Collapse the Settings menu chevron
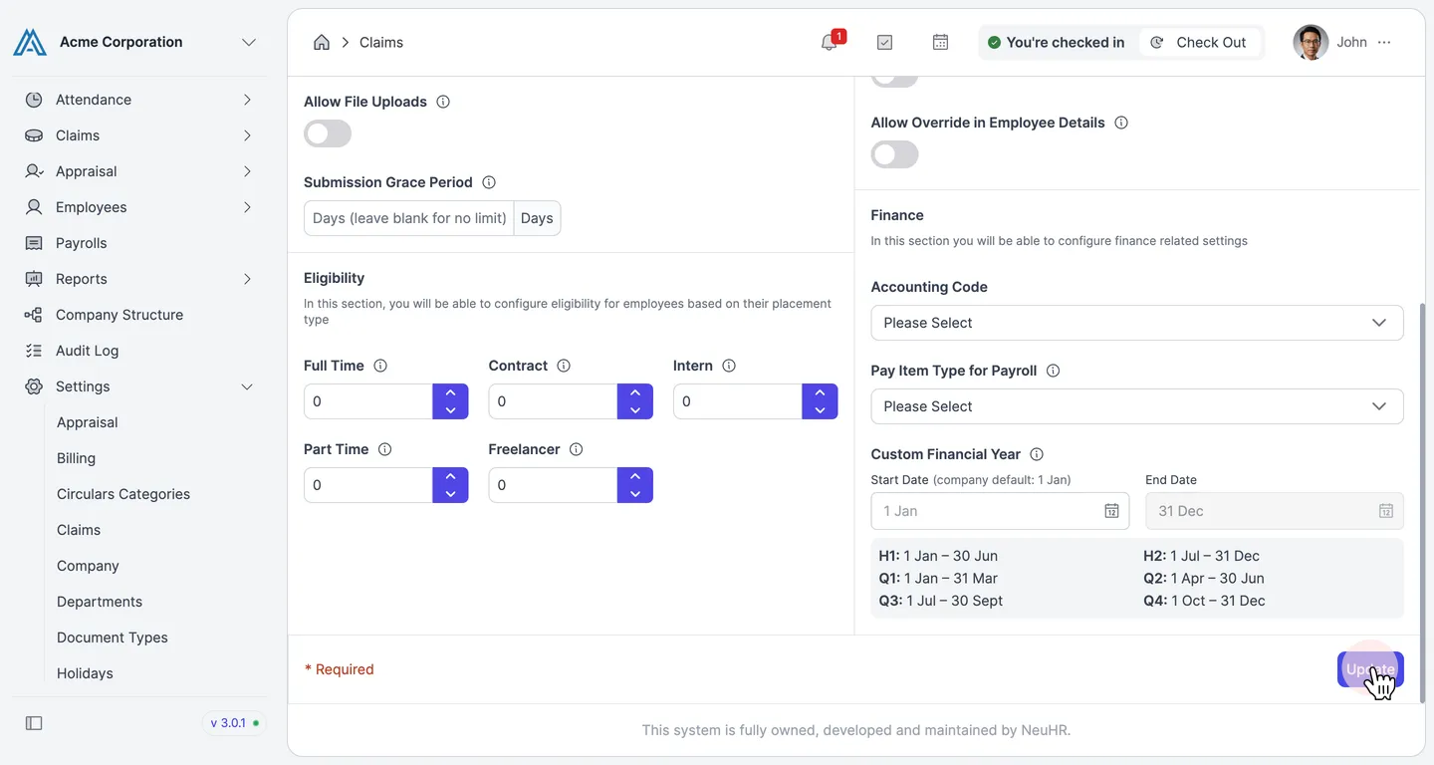 (x=247, y=386)
